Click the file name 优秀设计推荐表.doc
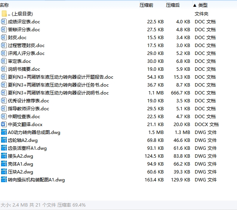 click(x=28, y=101)
